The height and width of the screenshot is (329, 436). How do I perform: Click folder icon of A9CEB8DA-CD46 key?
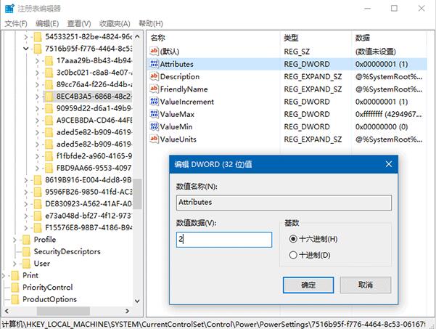pyautogui.click(x=49, y=121)
